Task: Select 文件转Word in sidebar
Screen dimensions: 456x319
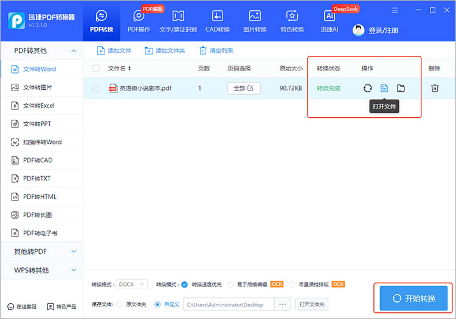Action: pyautogui.click(x=41, y=69)
